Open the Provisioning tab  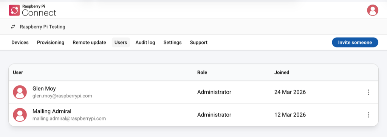(x=51, y=42)
